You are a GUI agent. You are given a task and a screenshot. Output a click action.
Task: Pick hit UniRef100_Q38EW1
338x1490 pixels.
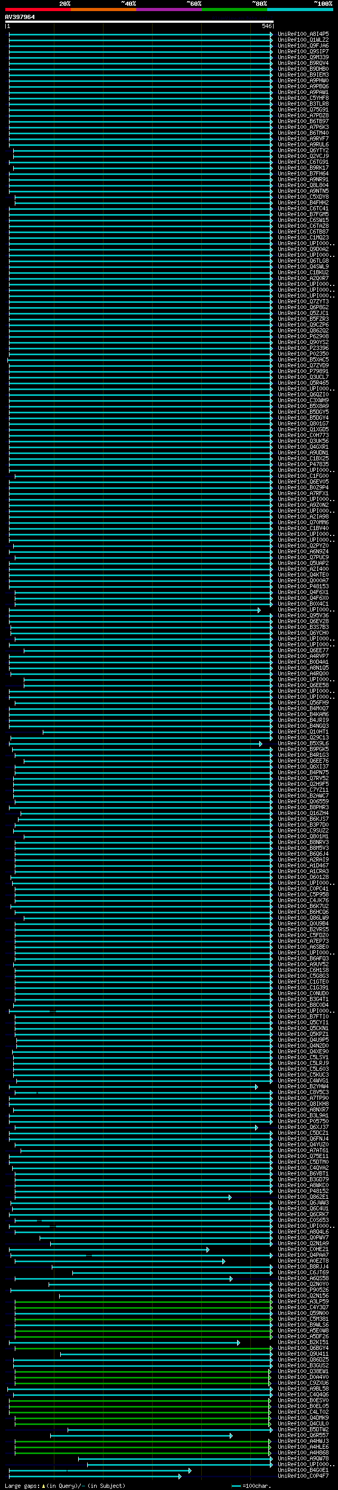click(303, 1372)
